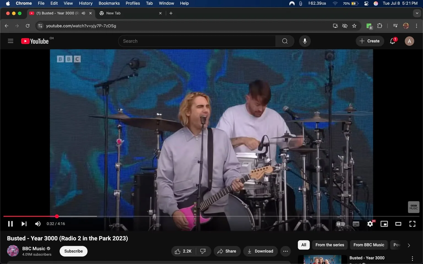Image resolution: width=423 pixels, height=264 pixels.
Task: Activate miniplayer mode
Action: click(384, 224)
